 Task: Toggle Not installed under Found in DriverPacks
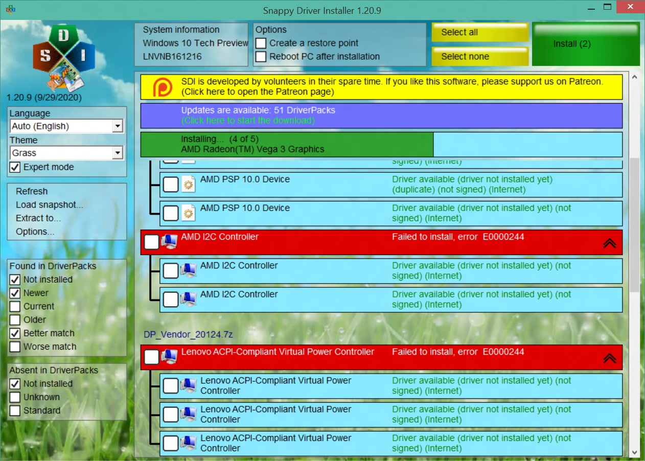(15, 280)
